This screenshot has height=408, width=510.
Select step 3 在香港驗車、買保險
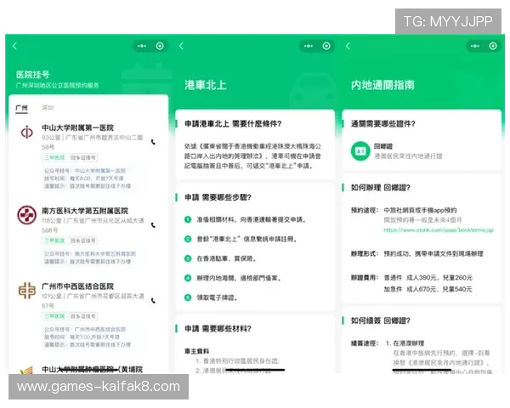click(220, 258)
